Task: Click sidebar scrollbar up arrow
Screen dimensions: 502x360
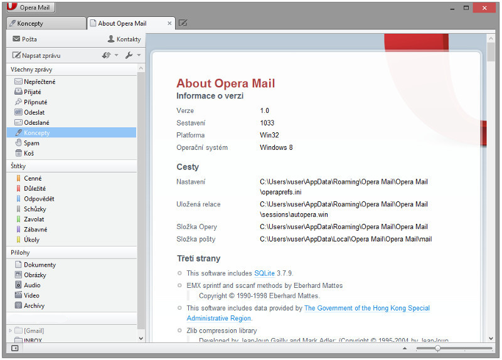Action: click(141, 68)
